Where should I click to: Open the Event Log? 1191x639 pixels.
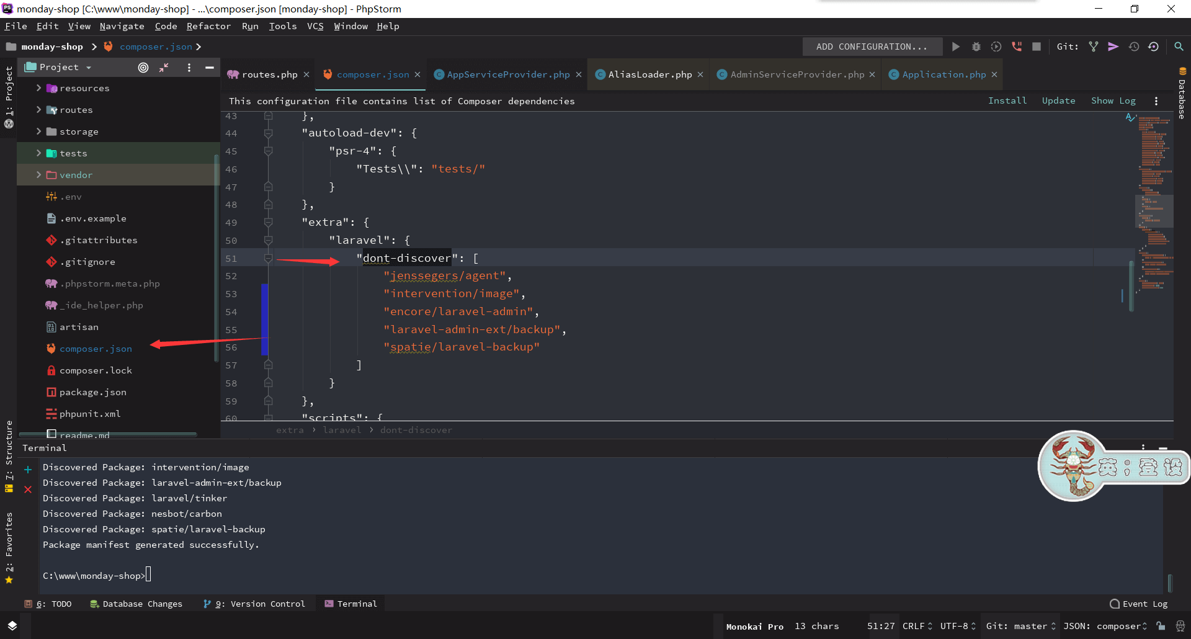(1138, 604)
